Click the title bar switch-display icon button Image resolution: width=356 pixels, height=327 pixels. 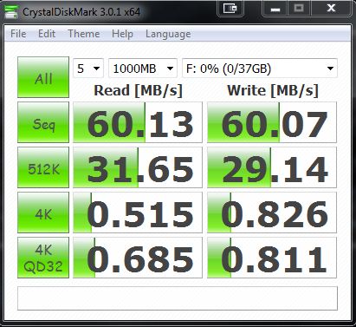click(x=230, y=8)
